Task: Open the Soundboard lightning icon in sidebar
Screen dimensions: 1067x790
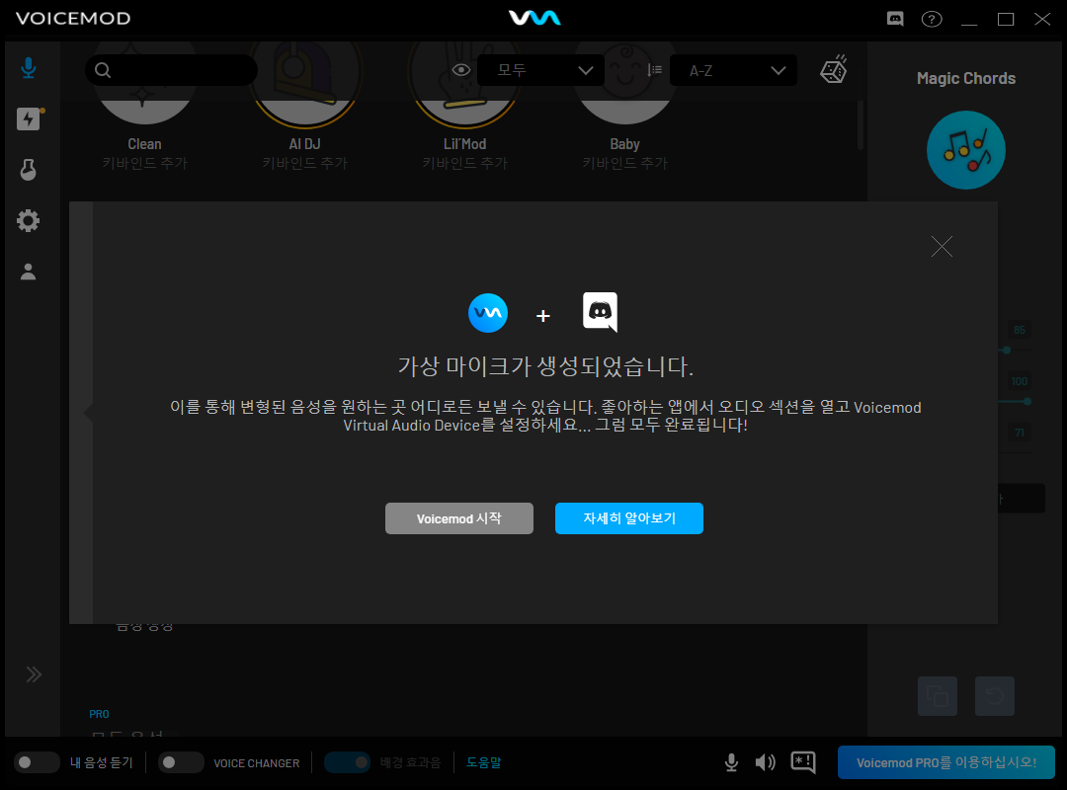Action: click(30, 119)
